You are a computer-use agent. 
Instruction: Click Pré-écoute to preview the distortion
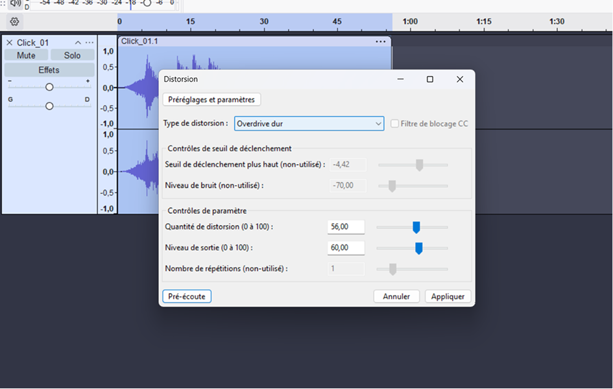coord(187,296)
